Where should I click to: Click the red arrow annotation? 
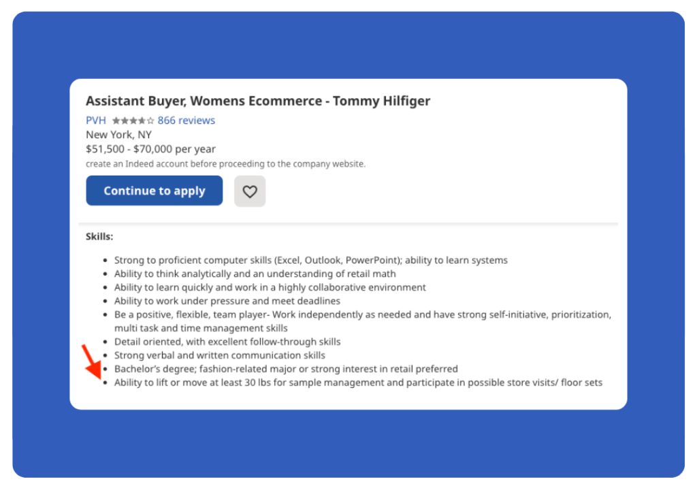tap(92, 361)
